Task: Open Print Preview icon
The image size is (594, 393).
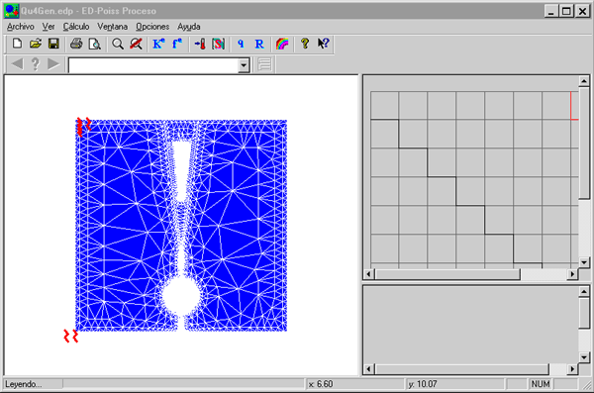Action: [x=95, y=44]
